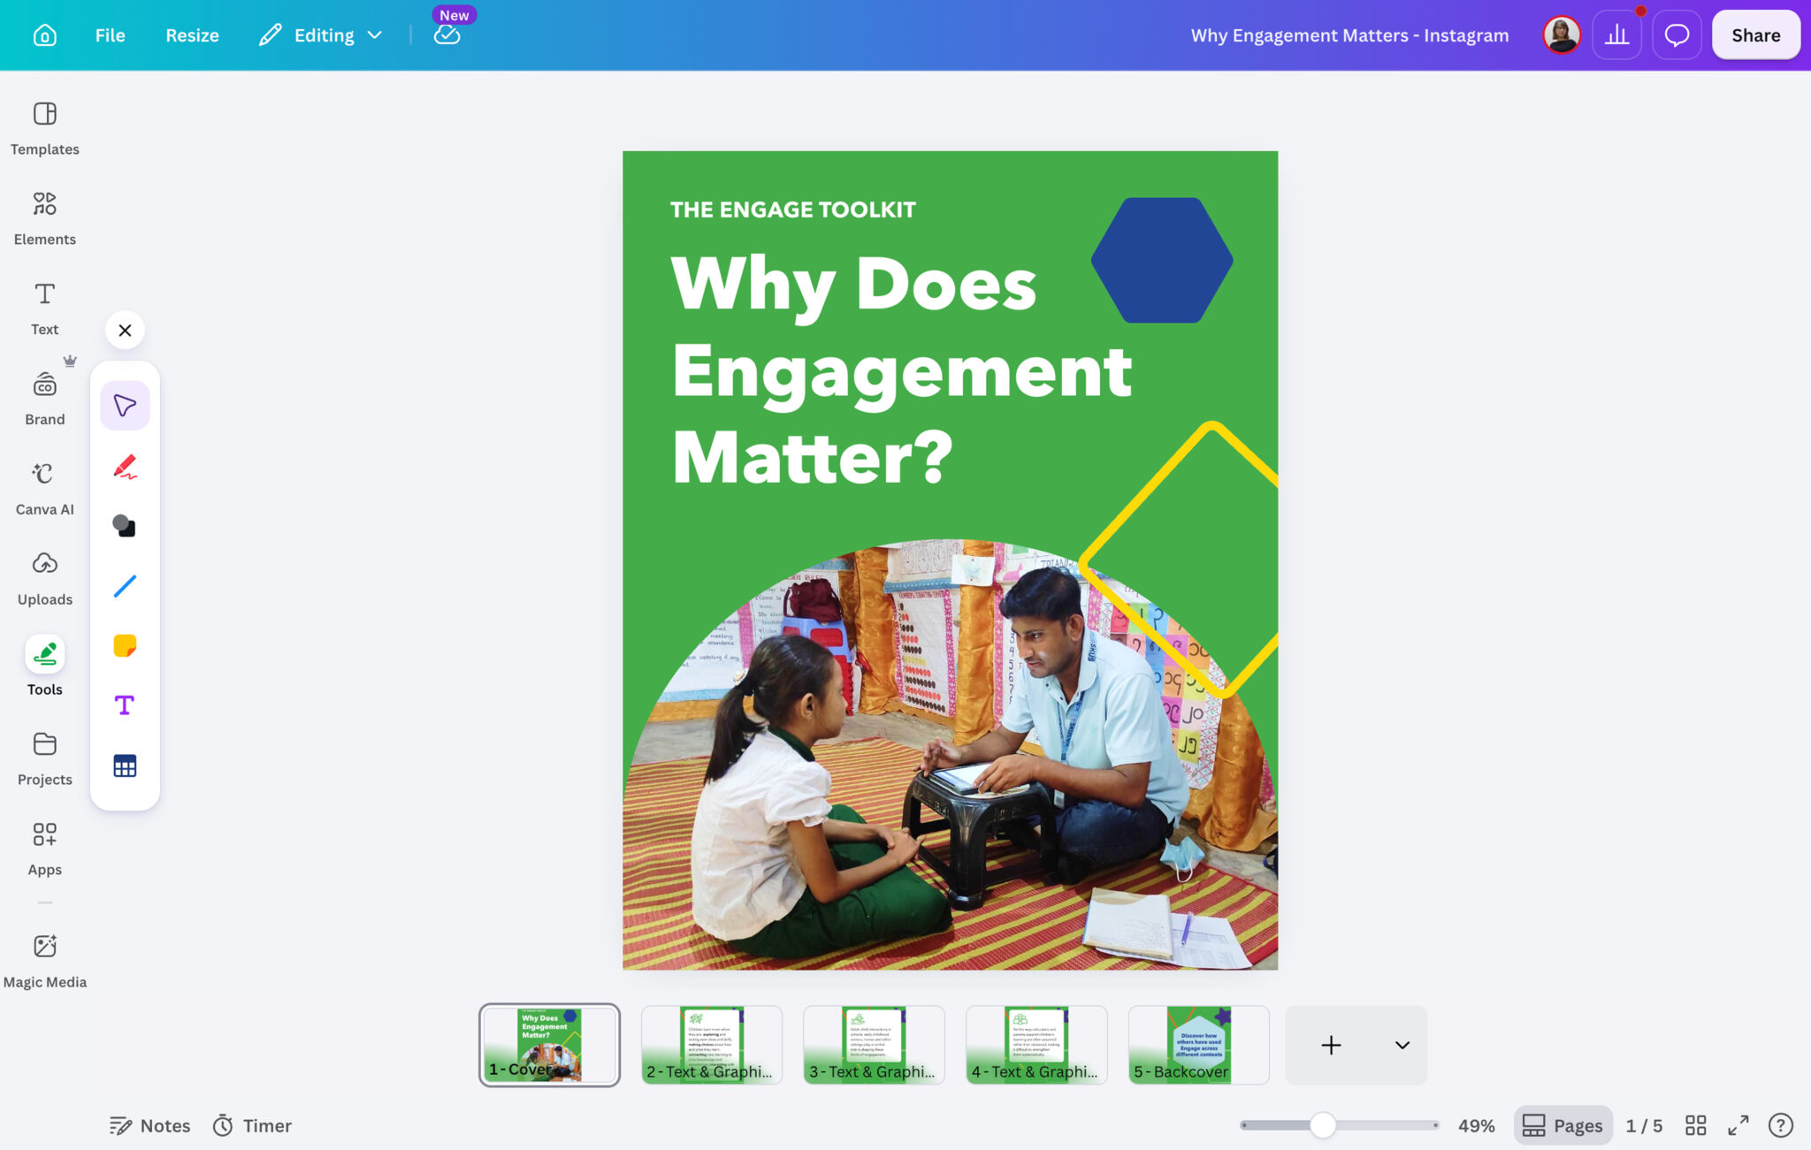Select page thumbnail '3 - Text & Graphi...'
Image resolution: width=1811 pixels, height=1150 pixels.
click(874, 1045)
